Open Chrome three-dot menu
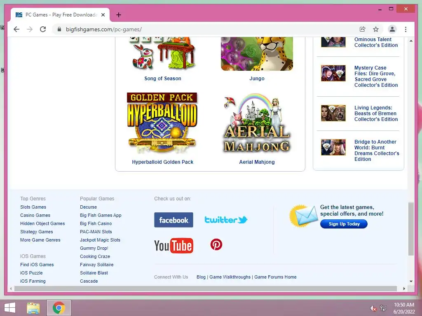This screenshot has width=422, height=316. point(406,29)
